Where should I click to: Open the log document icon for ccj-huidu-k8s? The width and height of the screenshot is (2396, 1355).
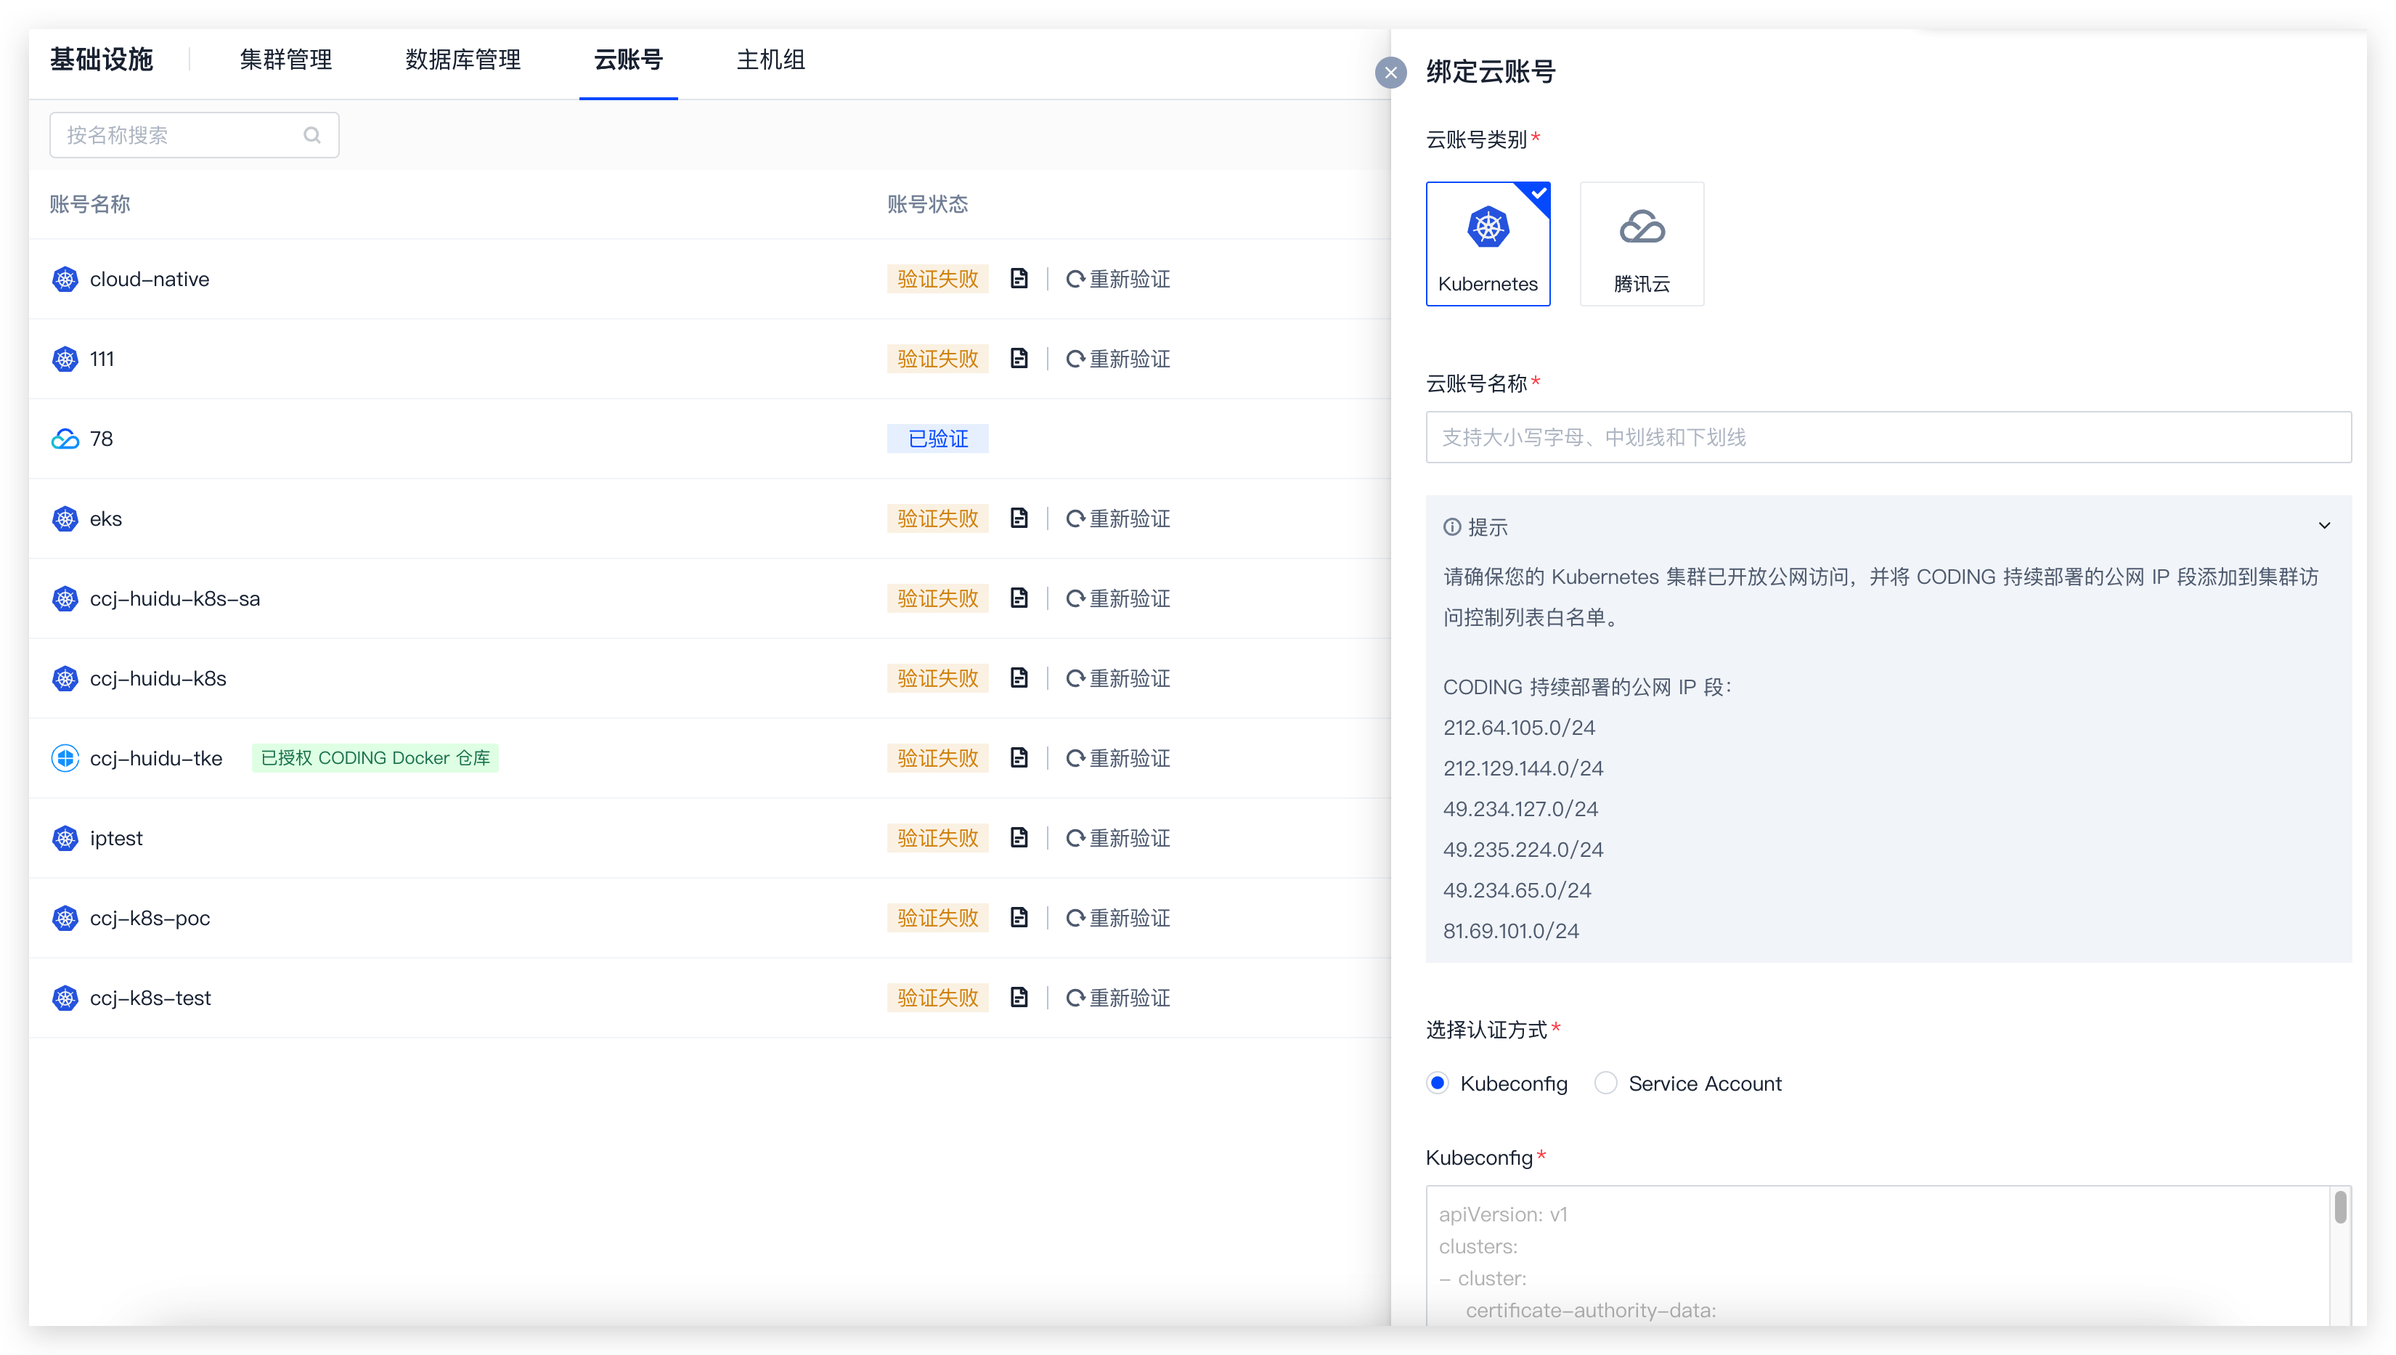pos(1019,678)
